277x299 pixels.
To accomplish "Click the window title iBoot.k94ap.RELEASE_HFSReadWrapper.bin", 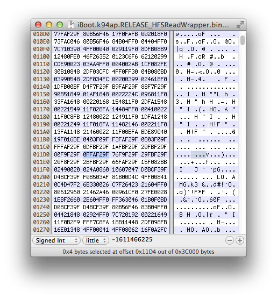I will tap(153, 25).
